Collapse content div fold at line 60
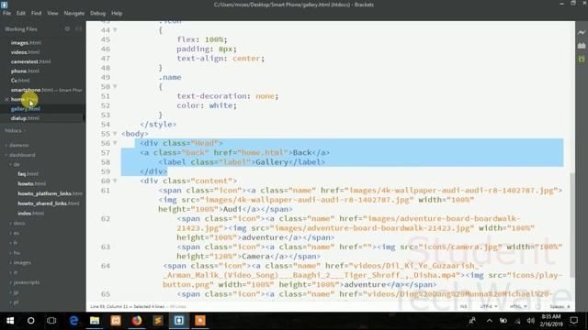The height and width of the screenshot is (330, 588). click(x=115, y=181)
